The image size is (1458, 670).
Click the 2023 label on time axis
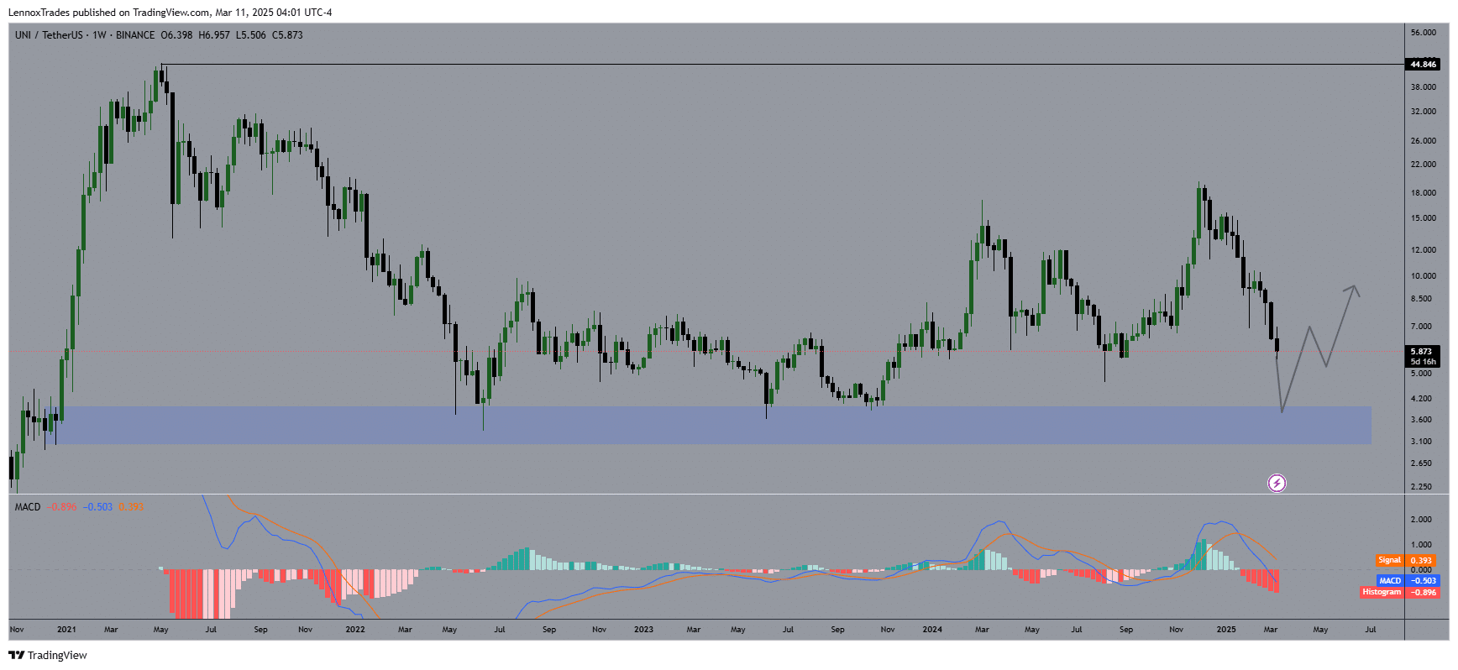tap(643, 630)
